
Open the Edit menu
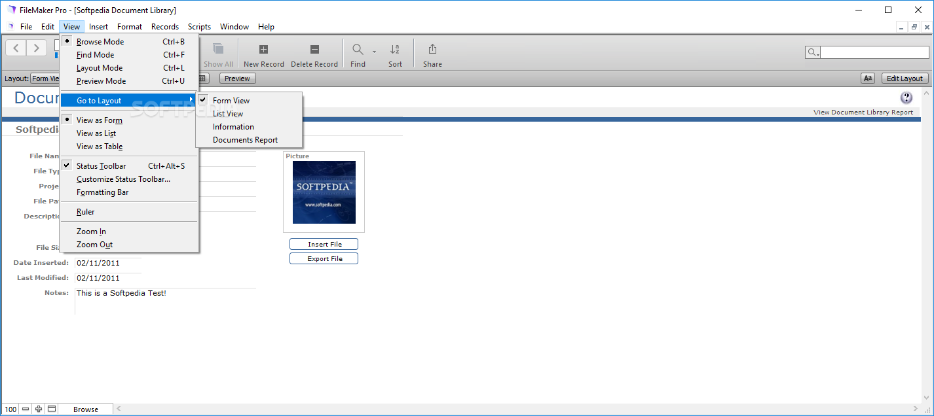(x=48, y=27)
